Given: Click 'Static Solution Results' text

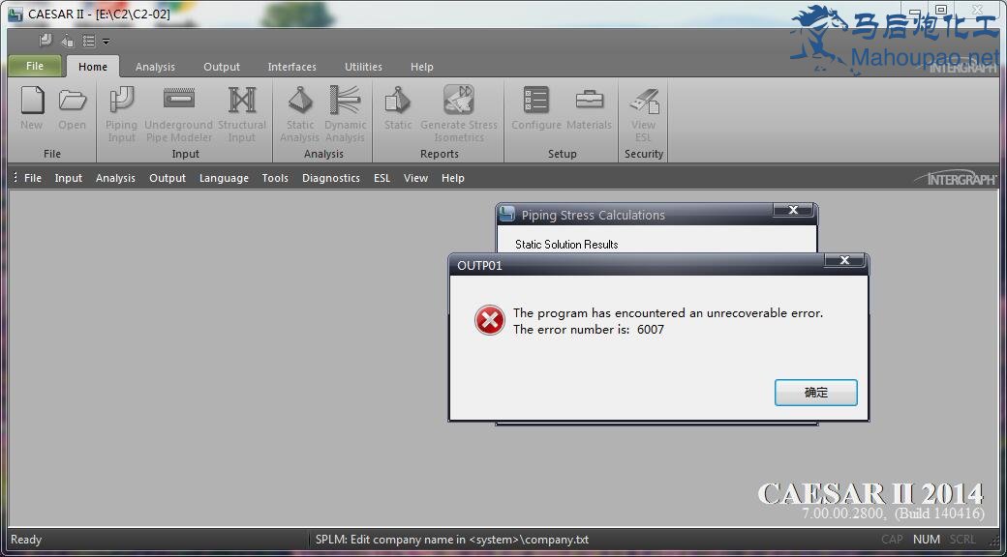Looking at the screenshot, I should tap(566, 245).
